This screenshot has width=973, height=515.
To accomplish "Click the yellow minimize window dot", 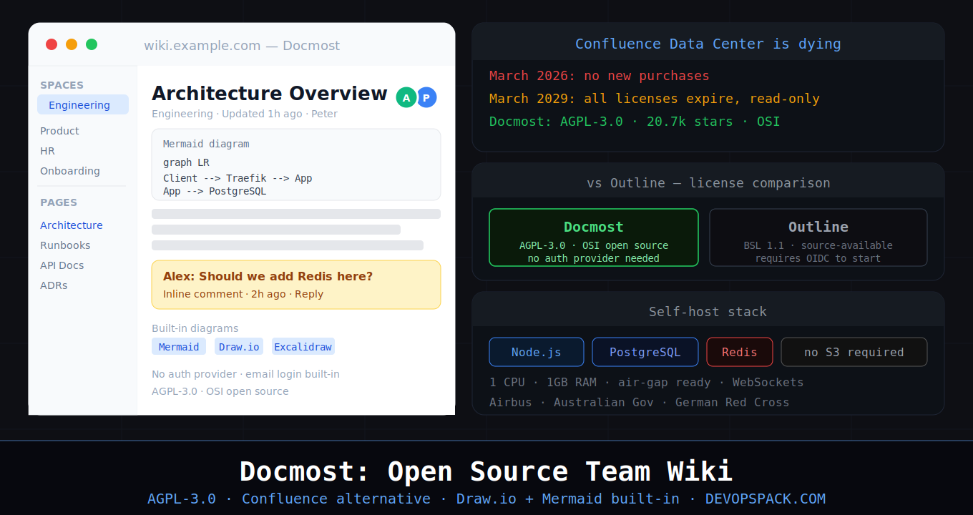I will (72, 44).
